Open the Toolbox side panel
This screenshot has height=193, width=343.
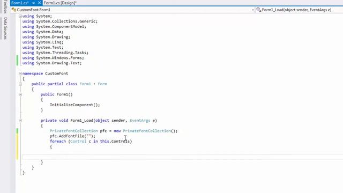click(5, 6)
